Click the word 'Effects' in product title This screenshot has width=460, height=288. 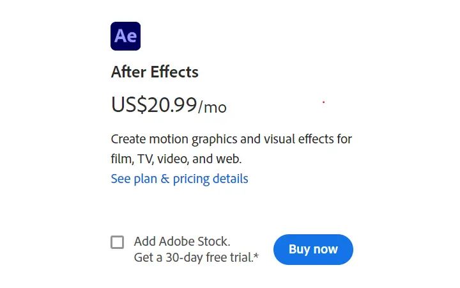174,72
